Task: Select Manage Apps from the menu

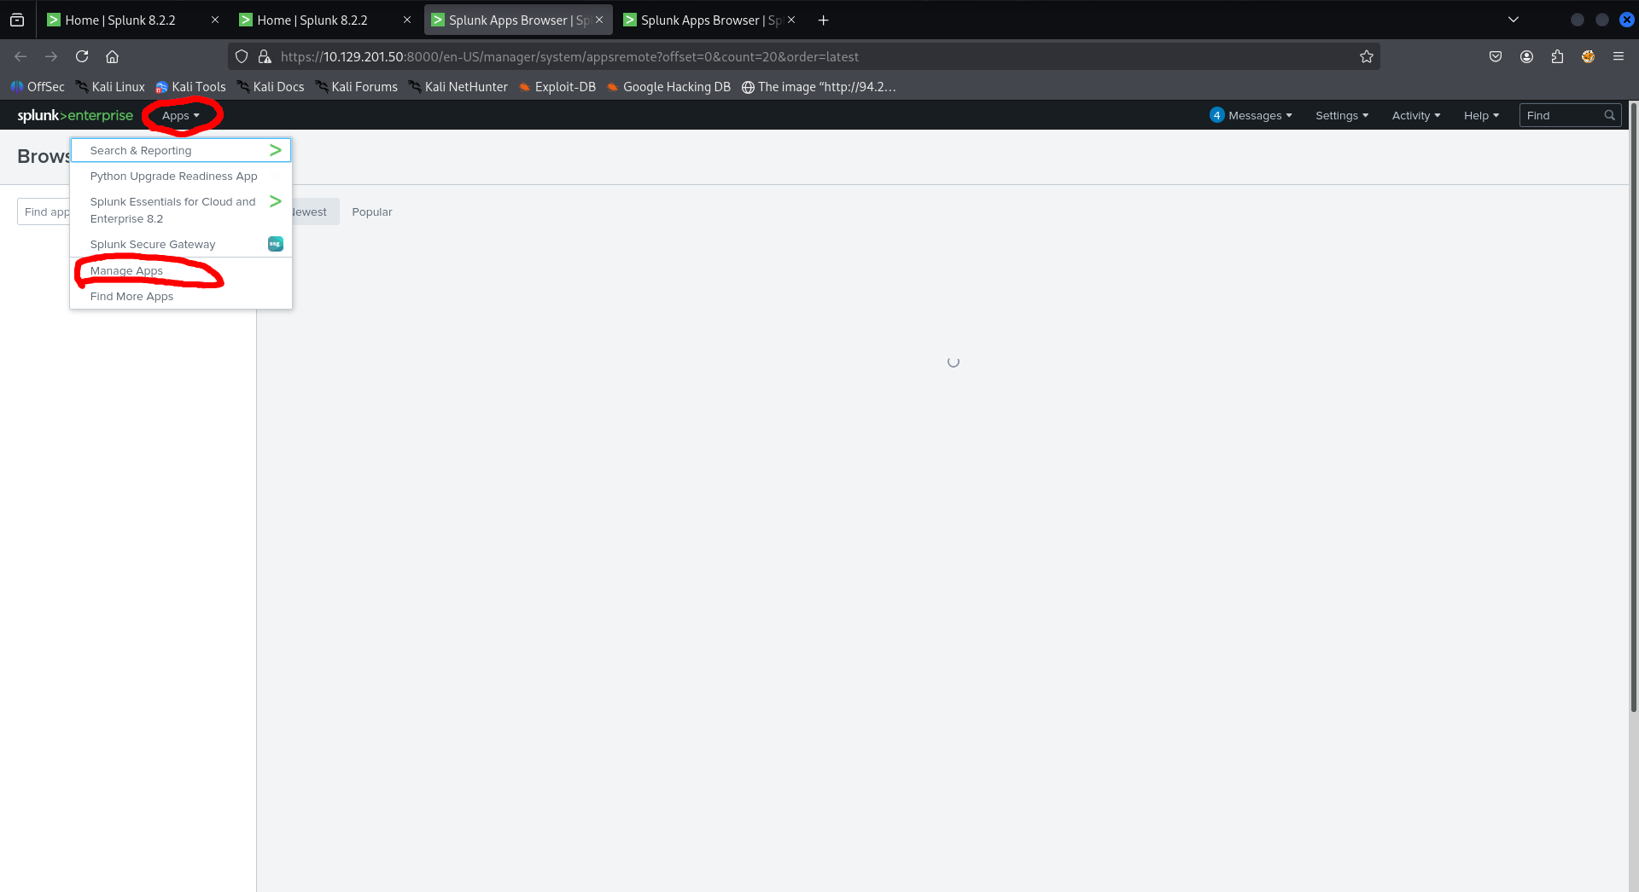Action: (126, 271)
